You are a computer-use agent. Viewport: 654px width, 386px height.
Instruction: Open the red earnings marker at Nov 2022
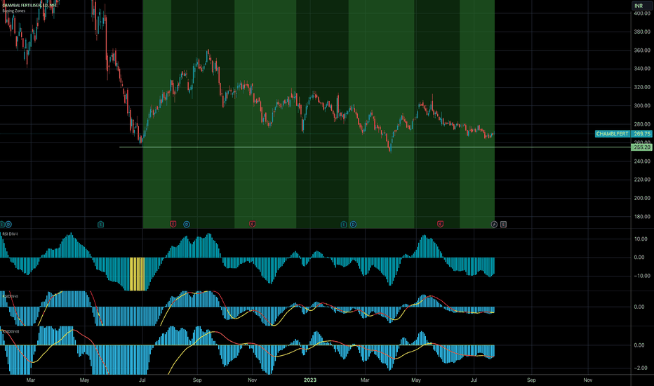(x=252, y=225)
